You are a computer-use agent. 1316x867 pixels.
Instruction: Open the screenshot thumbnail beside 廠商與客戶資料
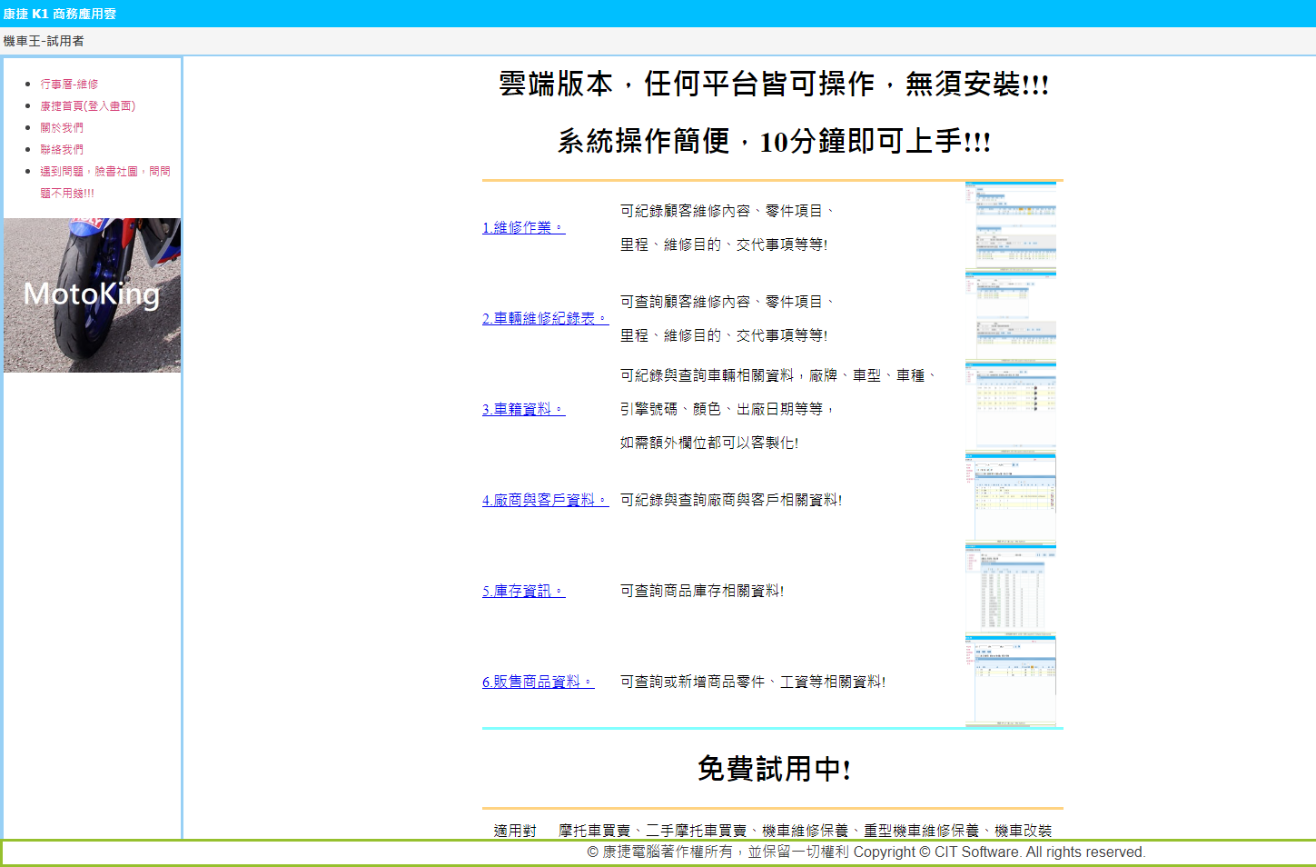tap(1010, 498)
